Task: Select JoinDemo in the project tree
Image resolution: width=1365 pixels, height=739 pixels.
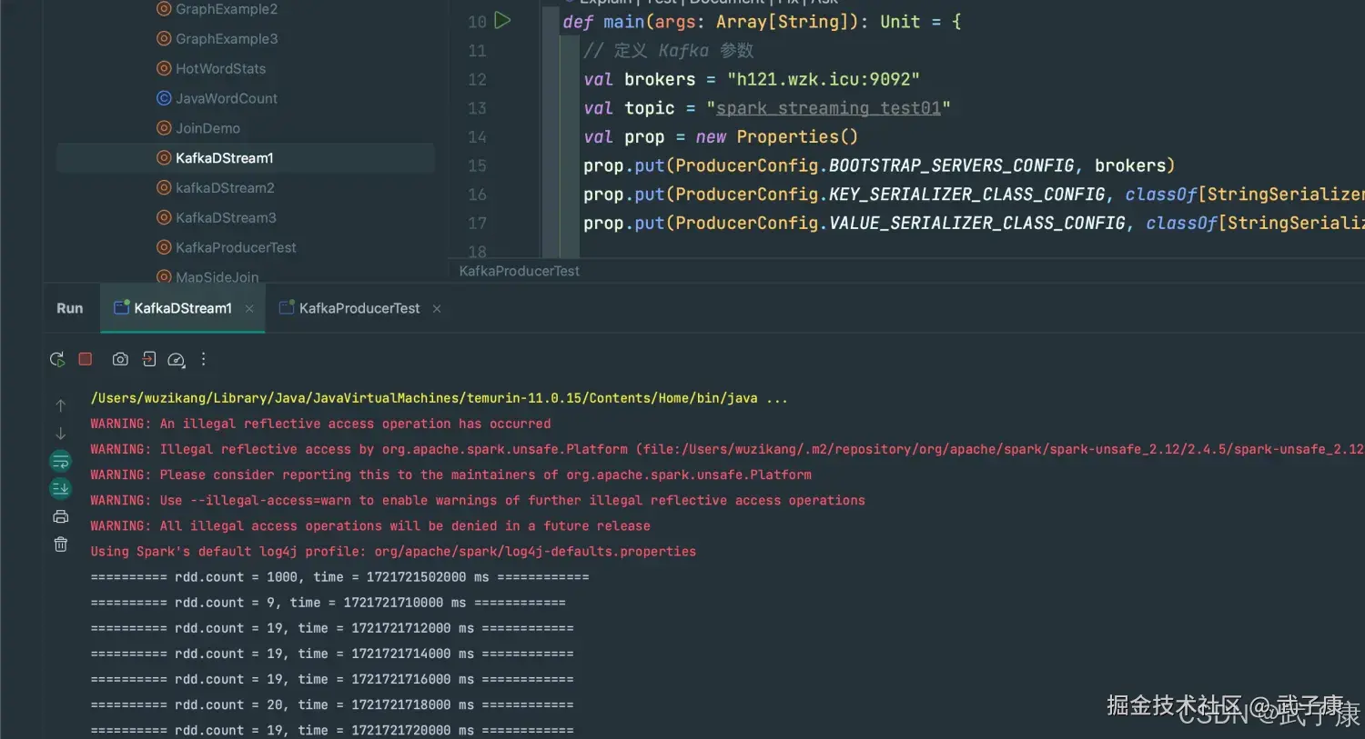Action: click(207, 128)
